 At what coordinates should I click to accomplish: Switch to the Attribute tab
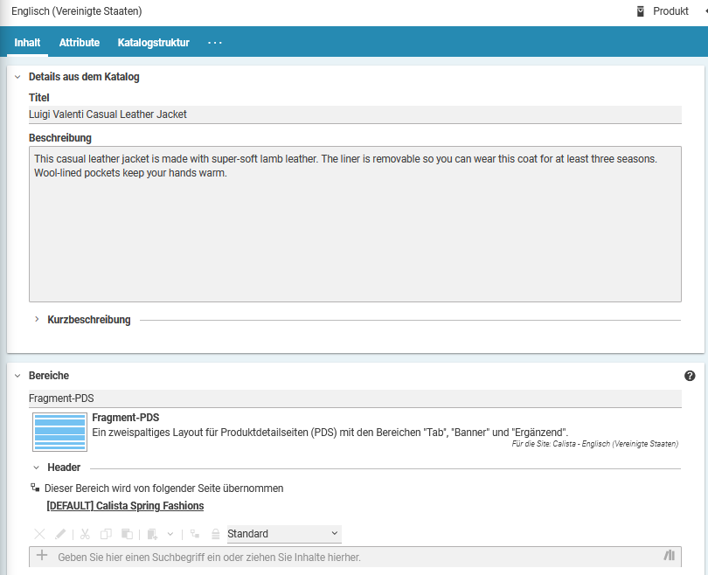point(80,42)
